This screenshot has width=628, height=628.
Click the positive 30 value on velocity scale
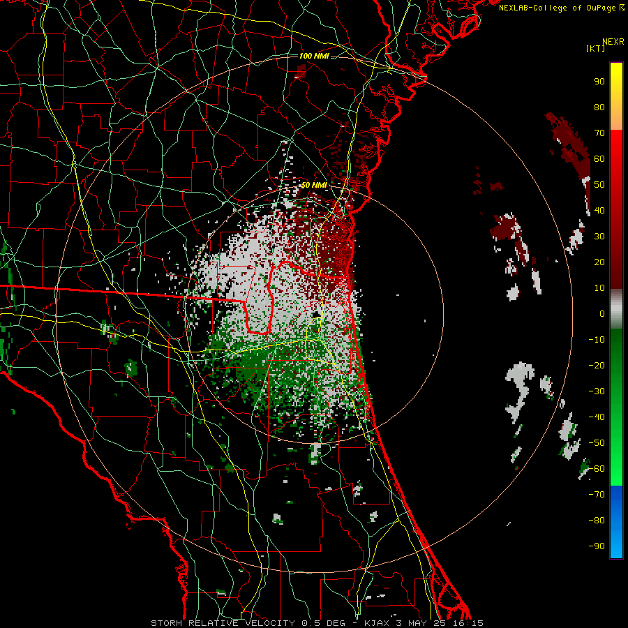599,237
